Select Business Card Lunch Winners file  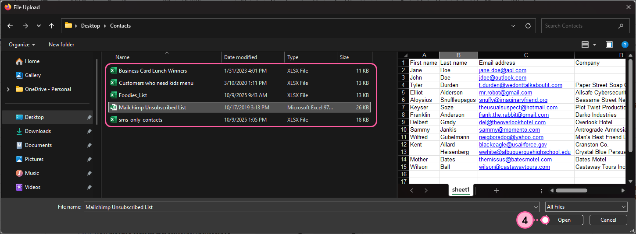click(239, 71)
